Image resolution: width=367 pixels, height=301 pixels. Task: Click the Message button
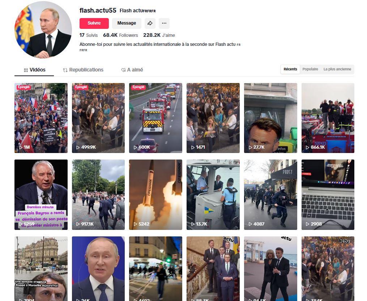pyautogui.click(x=127, y=23)
